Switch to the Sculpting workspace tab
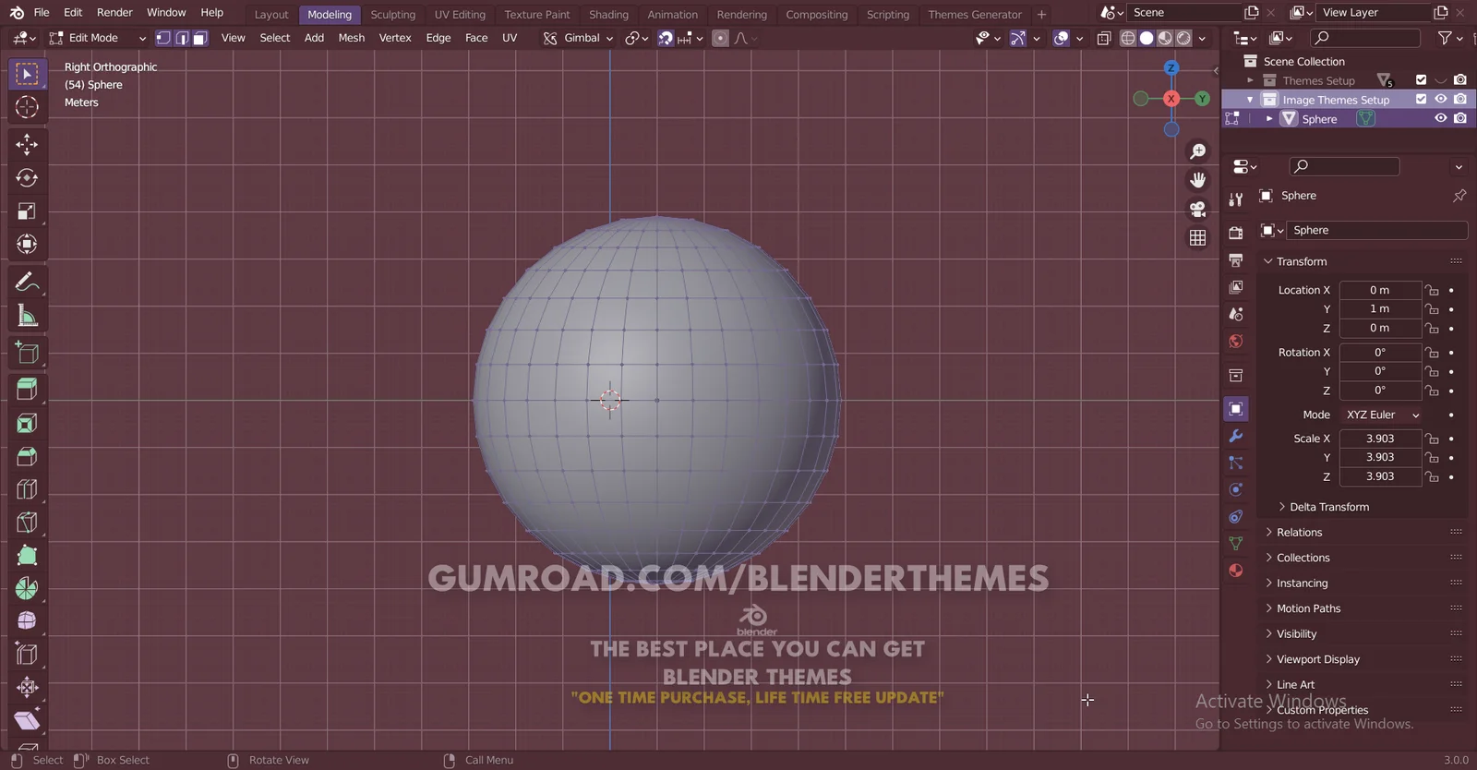The image size is (1477, 770). [x=393, y=14]
